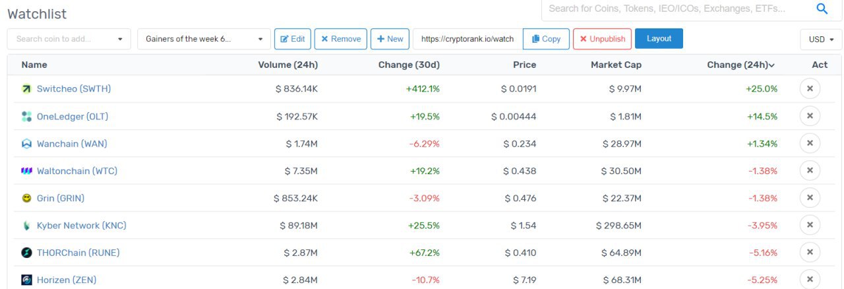Click Switcheo's +25.0% 24h change

(x=762, y=89)
